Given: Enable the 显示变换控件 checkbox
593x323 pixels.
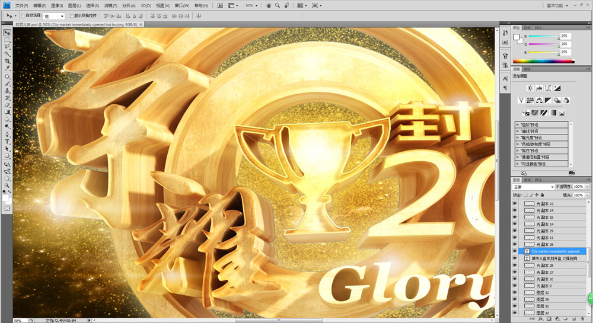Looking at the screenshot, I should pyautogui.click(x=72, y=16).
